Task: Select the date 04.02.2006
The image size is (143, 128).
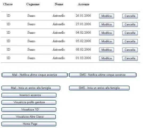Action: click(83, 33)
